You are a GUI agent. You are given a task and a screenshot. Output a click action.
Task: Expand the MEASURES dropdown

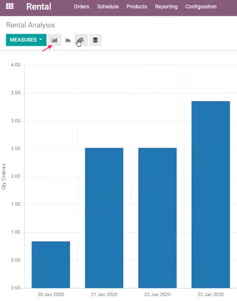pyautogui.click(x=26, y=40)
